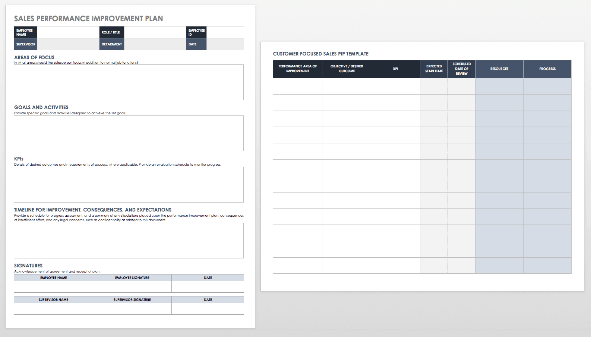Select the Customer Focused Sales PIP Template heading
This screenshot has height=337, width=591.
(320, 54)
